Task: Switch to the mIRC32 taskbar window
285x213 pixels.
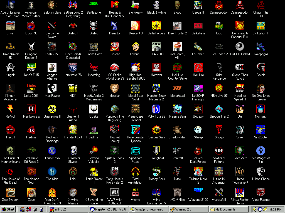Action: [x=69, y=209]
